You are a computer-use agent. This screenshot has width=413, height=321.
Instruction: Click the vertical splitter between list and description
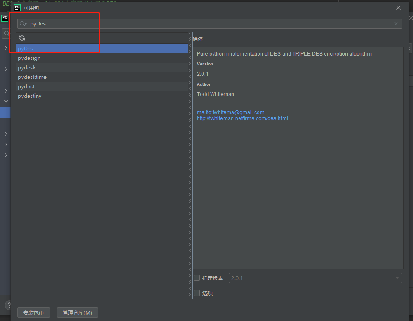pos(190,166)
